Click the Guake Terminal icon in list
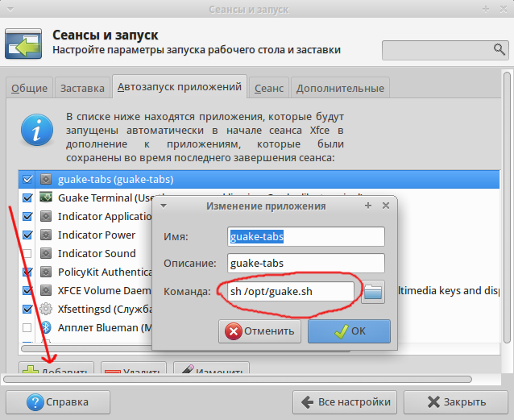The height and width of the screenshot is (420, 514). tap(46, 198)
